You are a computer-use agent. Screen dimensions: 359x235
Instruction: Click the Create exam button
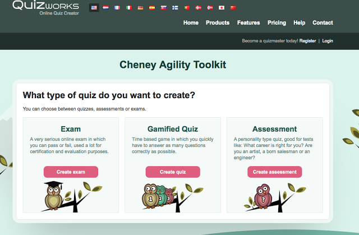(x=71, y=172)
